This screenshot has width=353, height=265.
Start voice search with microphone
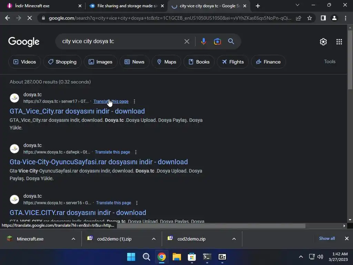point(203,41)
